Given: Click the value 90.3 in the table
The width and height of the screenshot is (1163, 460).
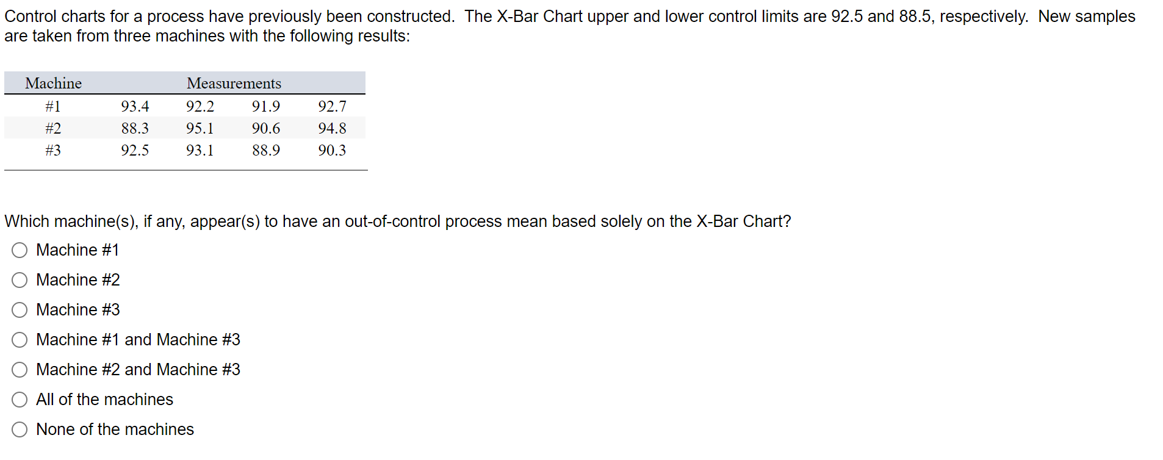Looking at the screenshot, I should point(332,150).
